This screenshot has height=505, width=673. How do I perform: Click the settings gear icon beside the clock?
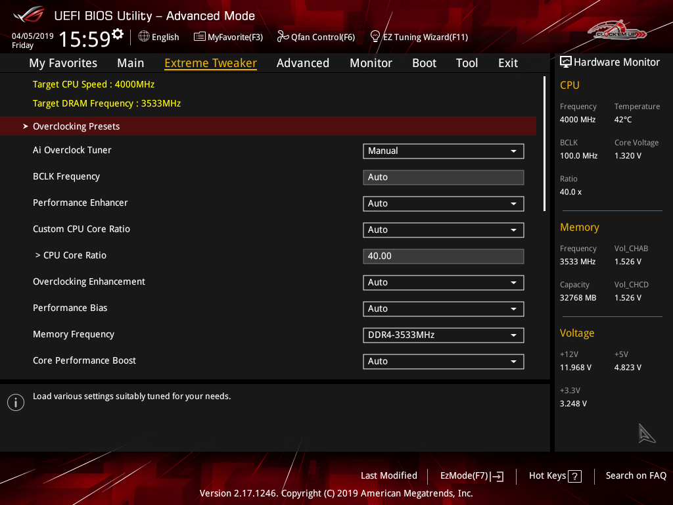pos(118,34)
